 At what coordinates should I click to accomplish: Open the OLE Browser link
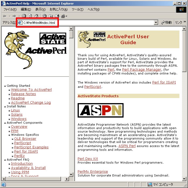(x=25, y=139)
